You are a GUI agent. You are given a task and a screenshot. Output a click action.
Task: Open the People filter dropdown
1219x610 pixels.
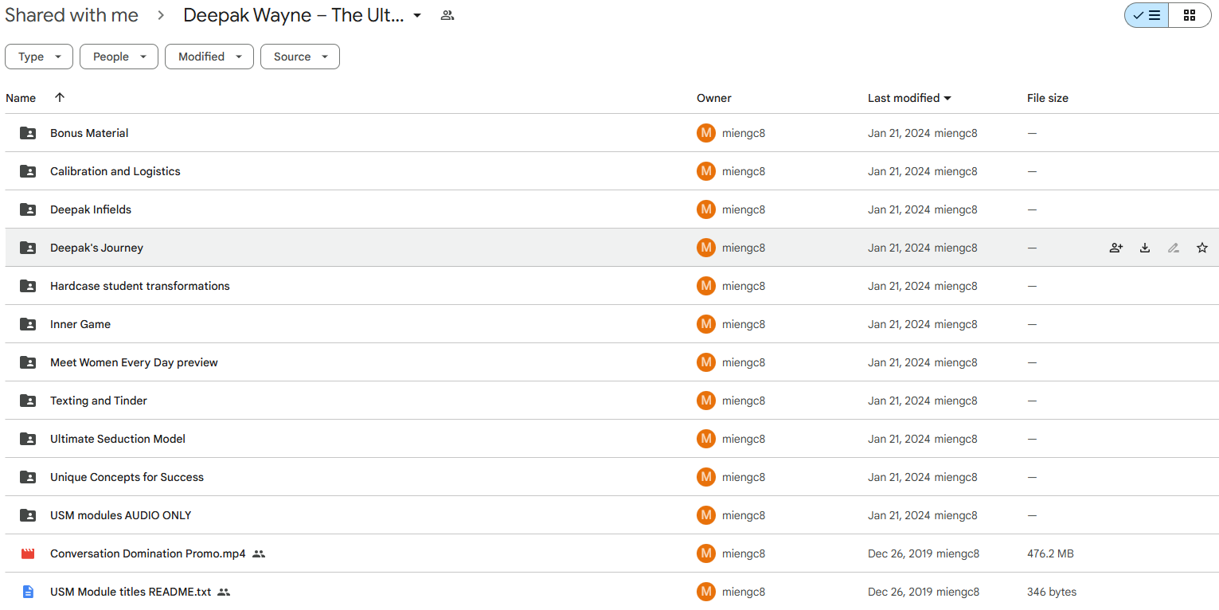pos(119,57)
